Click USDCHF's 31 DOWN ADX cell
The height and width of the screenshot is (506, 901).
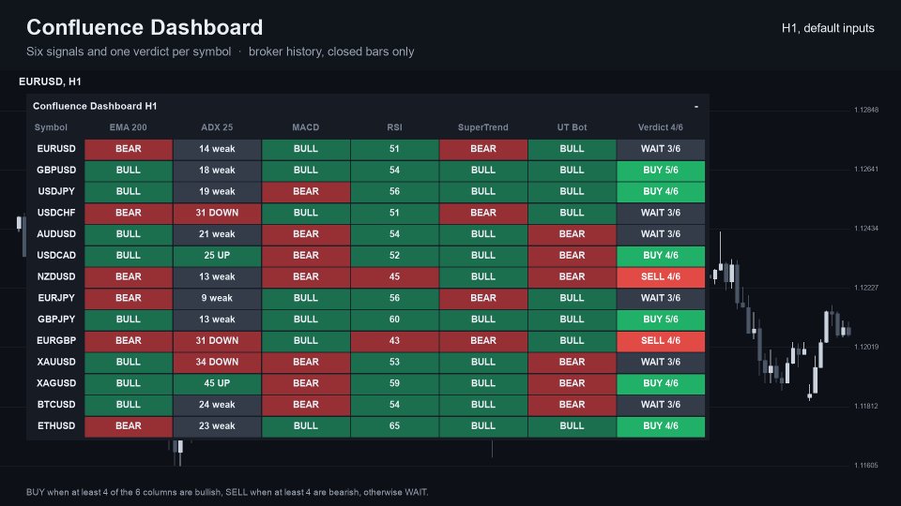coord(217,213)
